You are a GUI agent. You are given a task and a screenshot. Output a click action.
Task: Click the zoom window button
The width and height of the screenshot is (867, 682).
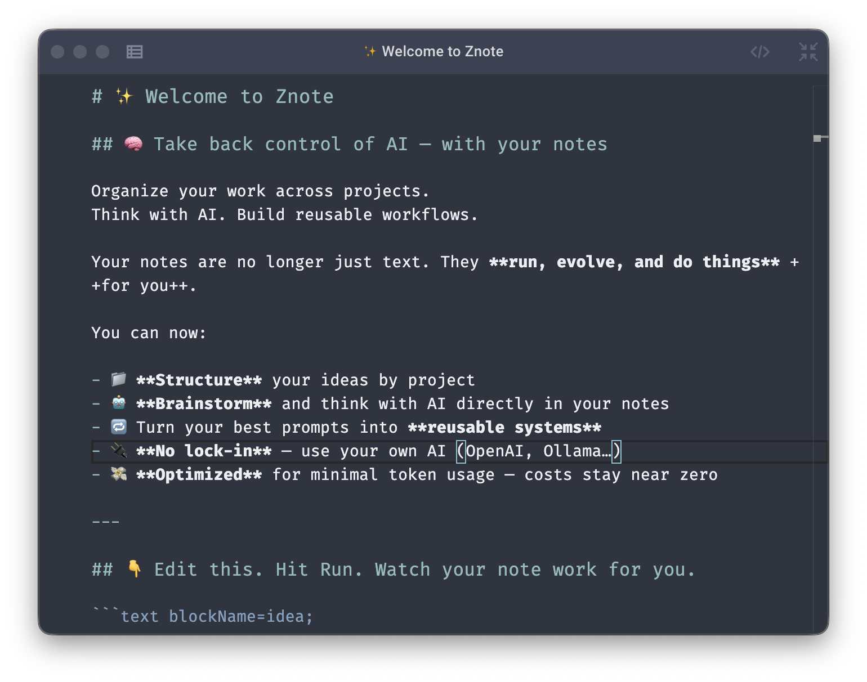coord(102,52)
